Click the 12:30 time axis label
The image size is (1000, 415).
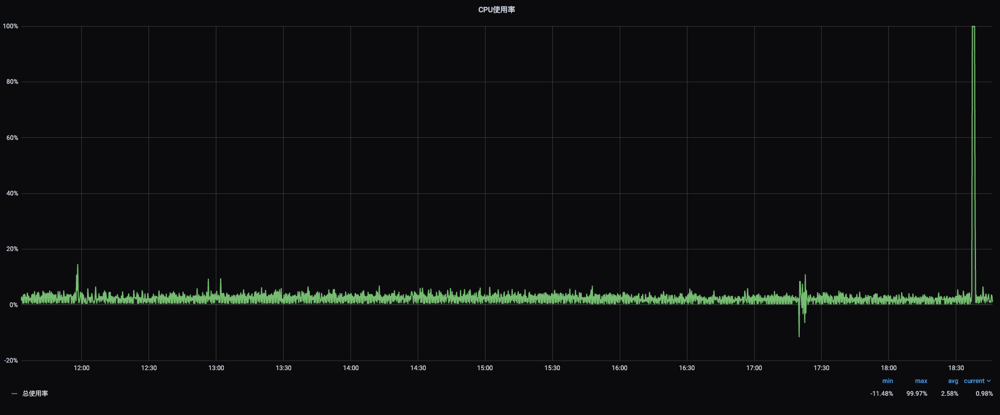[x=149, y=368]
